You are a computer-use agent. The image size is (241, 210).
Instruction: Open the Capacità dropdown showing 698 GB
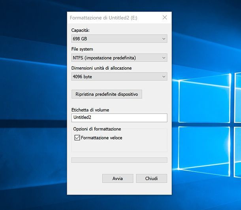119,39
